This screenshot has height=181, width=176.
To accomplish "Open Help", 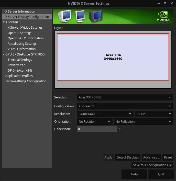I will point(134,174).
